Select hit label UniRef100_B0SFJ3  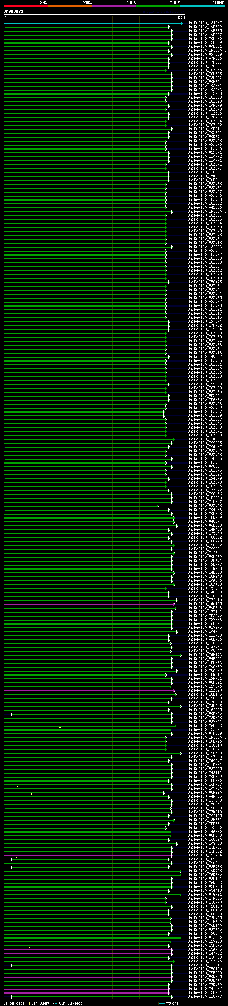204,844
